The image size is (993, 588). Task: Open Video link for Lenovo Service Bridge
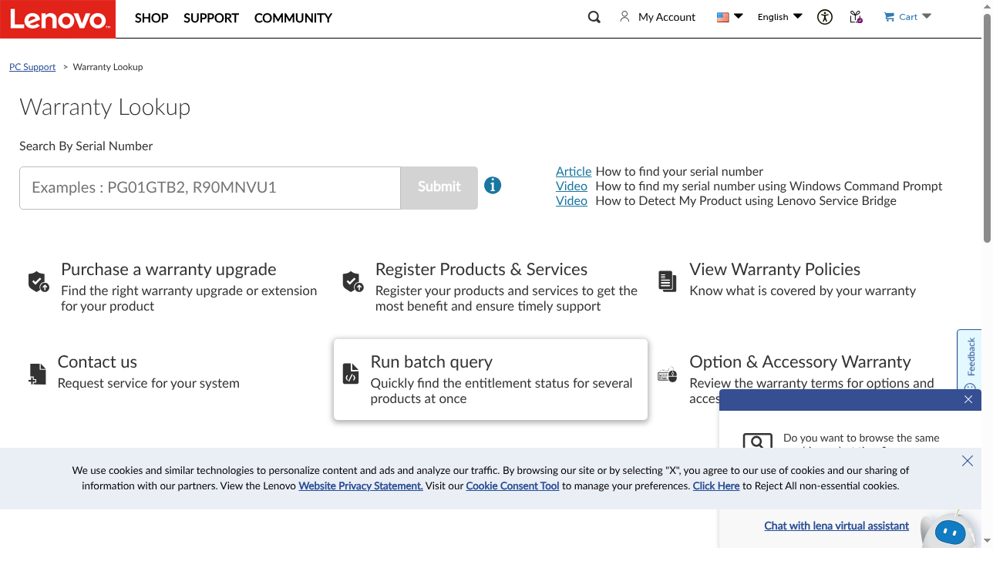[571, 200]
